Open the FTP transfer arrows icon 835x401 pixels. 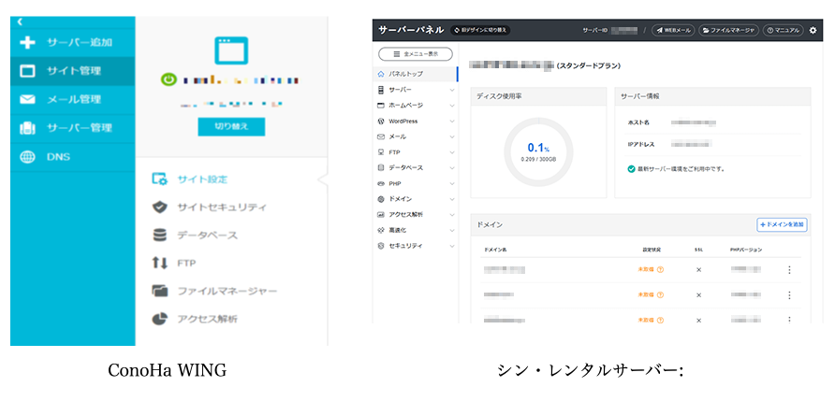pos(159,263)
